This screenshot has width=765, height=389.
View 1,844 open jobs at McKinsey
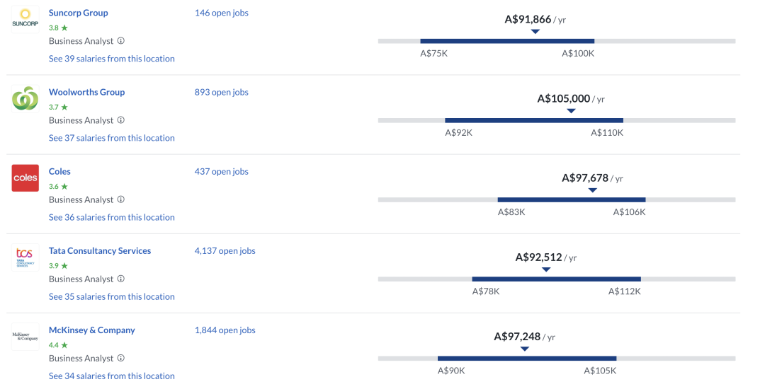point(225,330)
